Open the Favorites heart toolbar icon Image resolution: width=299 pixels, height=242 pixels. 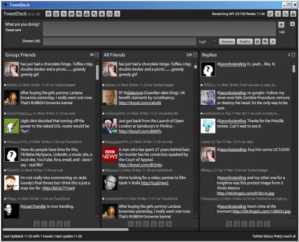[79, 14]
